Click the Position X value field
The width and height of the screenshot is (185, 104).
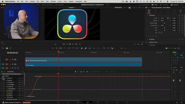(162, 21)
